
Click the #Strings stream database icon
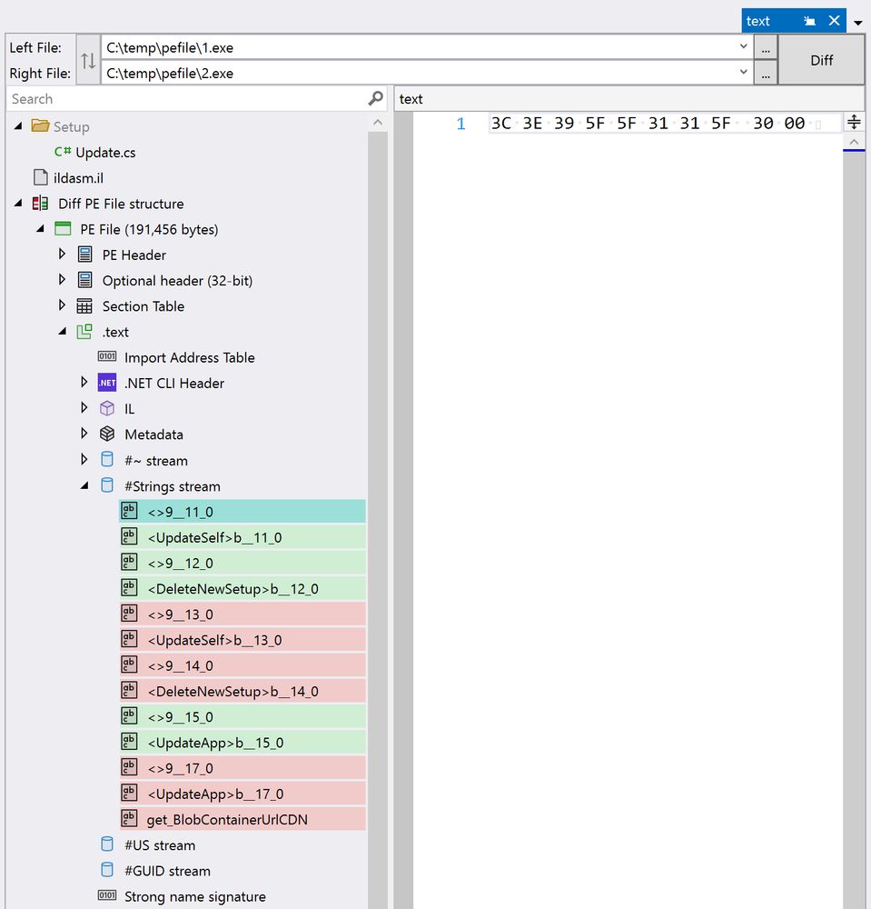(x=107, y=485)
